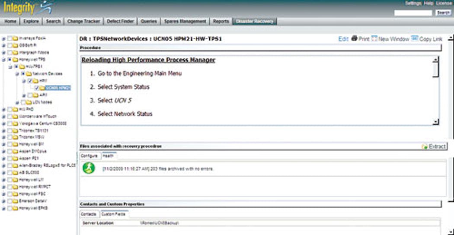Click the Extract icon in files section
This screenshot has height=235, width=454.
tap(425, 147)
